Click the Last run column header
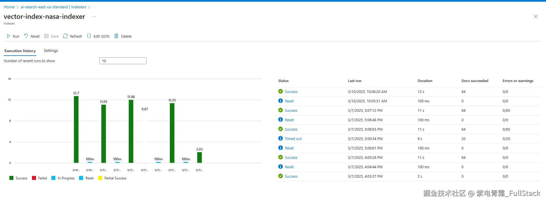The width and height of the screenshot is (546, 203). (354, 81)
